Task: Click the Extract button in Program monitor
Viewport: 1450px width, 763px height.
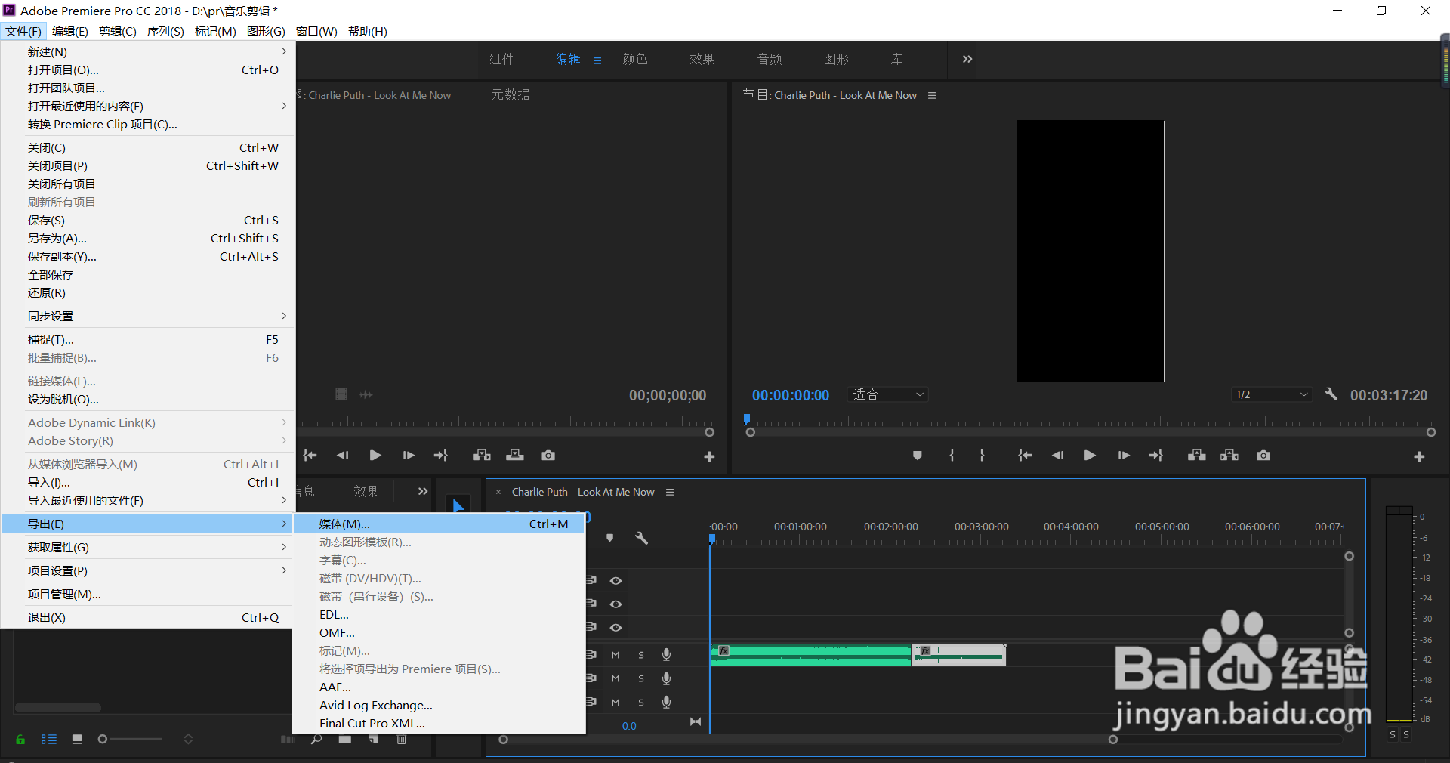Action: (1229, 456)
